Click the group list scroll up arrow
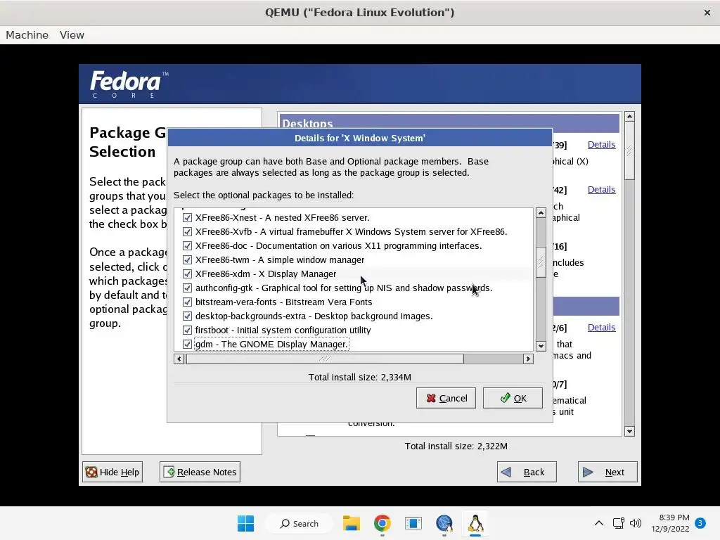720x540 pixels. [629, 117]
